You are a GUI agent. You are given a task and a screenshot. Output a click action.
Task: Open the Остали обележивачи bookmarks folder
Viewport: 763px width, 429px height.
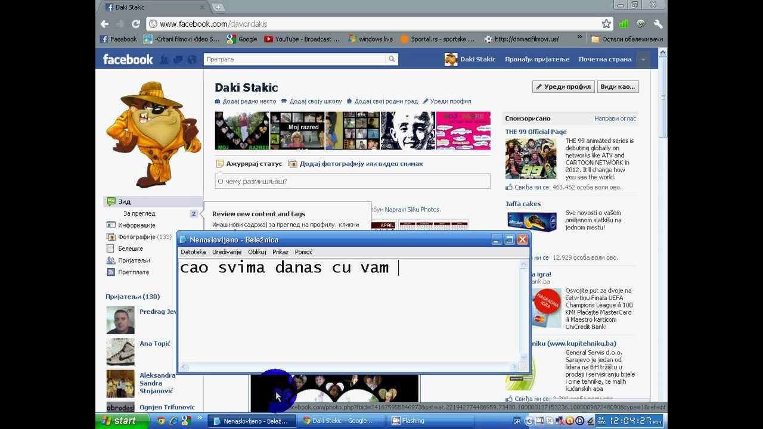(x=627, y=39)
